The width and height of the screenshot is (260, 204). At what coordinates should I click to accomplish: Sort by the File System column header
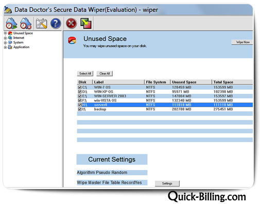(157, 82)
